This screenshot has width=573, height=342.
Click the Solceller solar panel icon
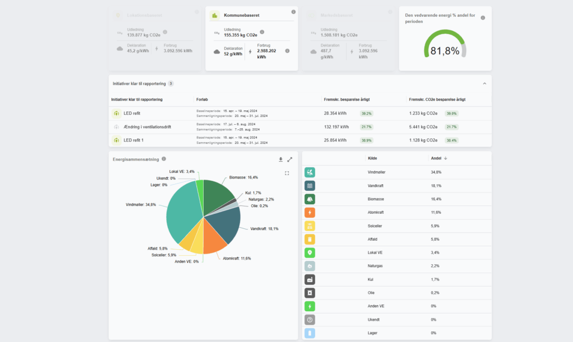(309, 226)
